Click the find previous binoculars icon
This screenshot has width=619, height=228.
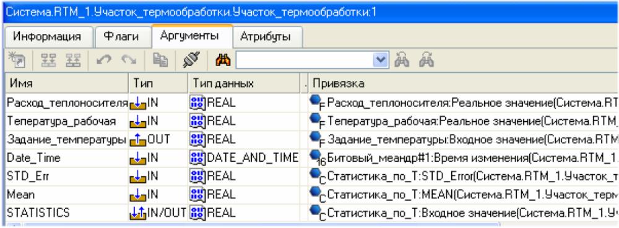(402, 61)
